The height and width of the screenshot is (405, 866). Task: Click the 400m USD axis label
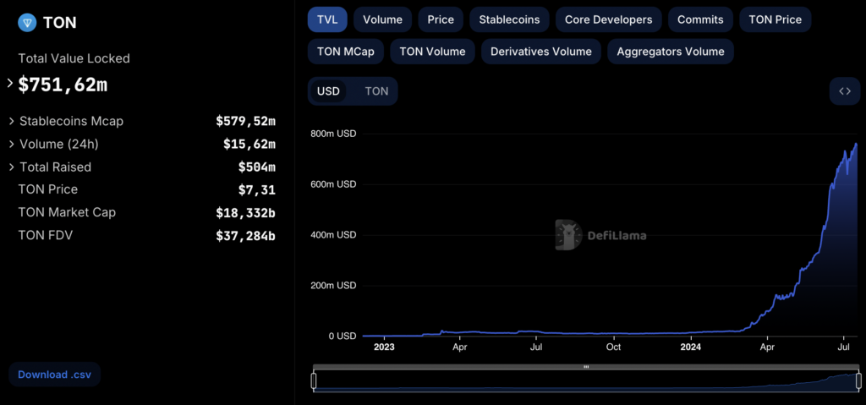pyautogui.click(x=335, y=235)
